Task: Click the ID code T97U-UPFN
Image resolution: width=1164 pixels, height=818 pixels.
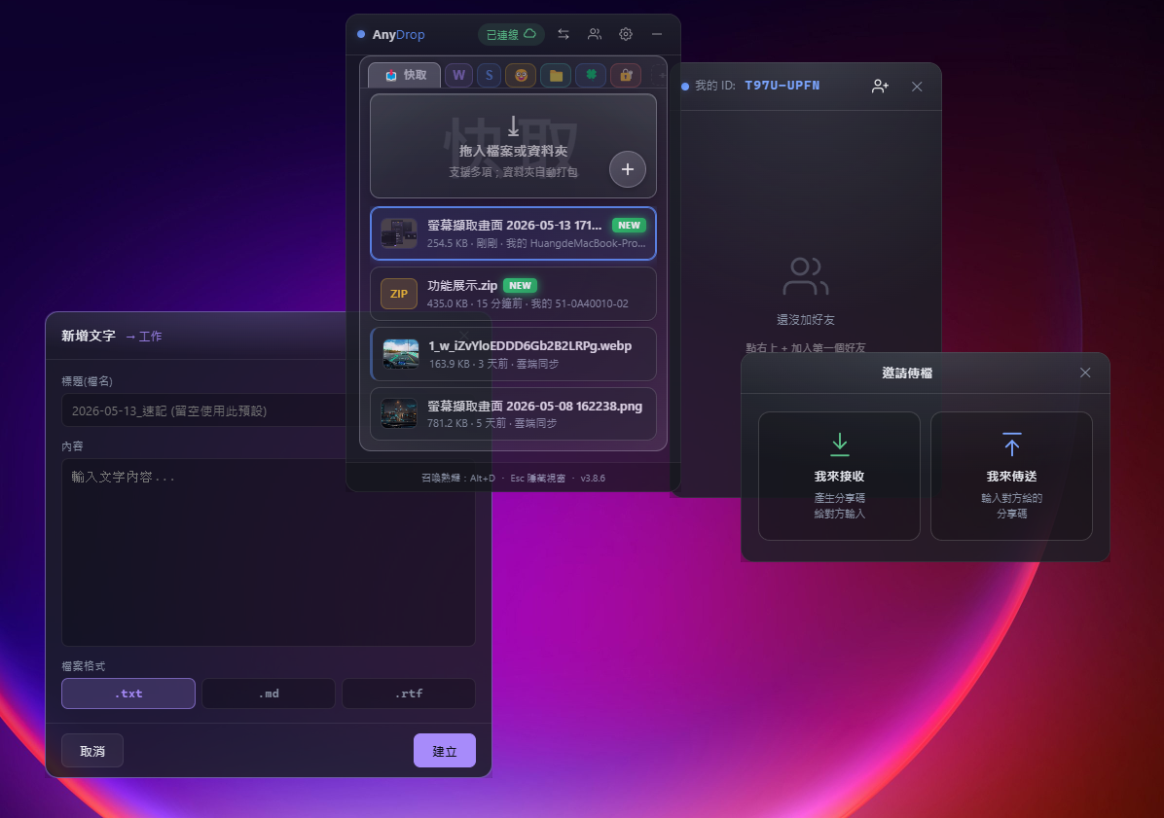Action: [782, 86]
